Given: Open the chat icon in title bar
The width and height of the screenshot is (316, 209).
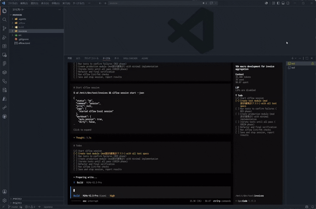Looking at the screenshot, I should point(211,3).
